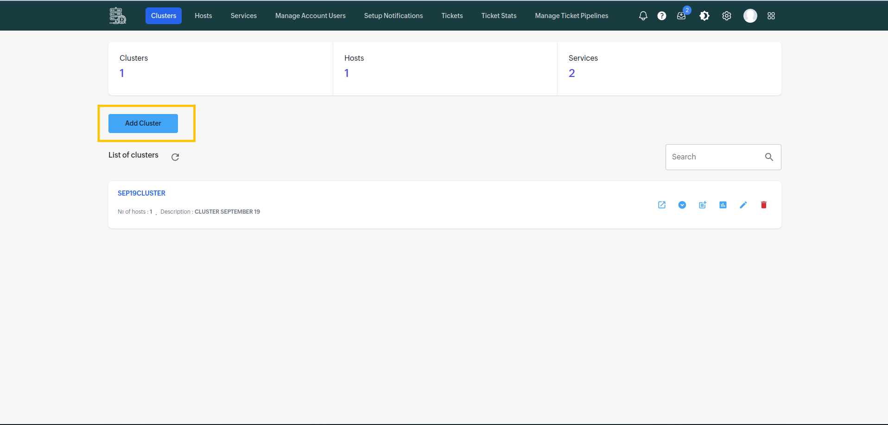Go to the Tickets tab
The width and height of the screenshot is (888, 425).
click(x=452, y=16)
